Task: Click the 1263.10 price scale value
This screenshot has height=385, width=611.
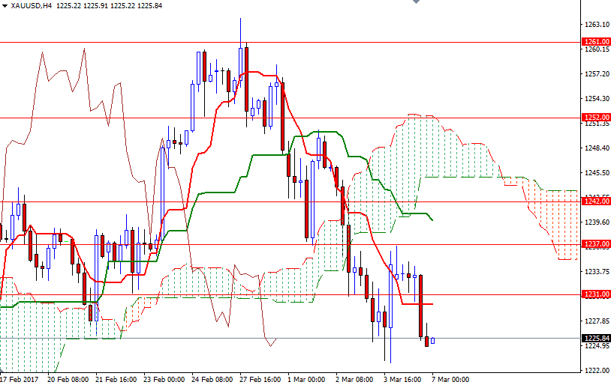Action: (597, 25)
